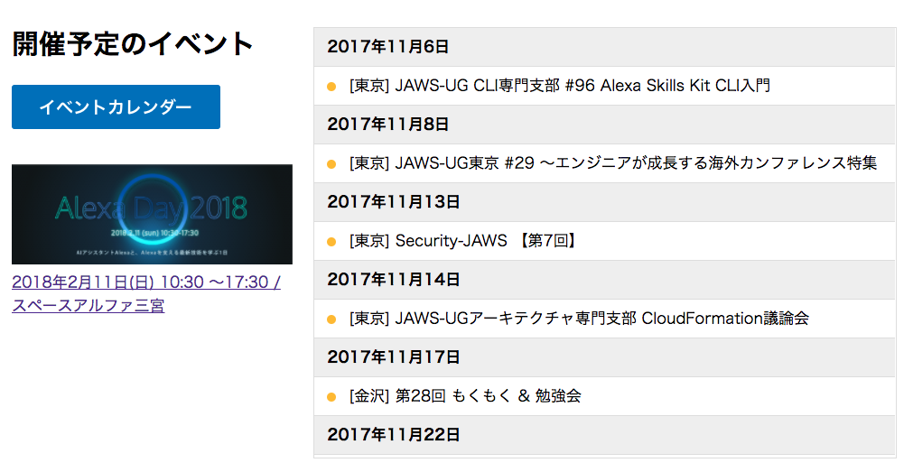This screenshot has width=913, height=472.
Task: Click the orange bullet beside 金沢 event
Action: 331,397
